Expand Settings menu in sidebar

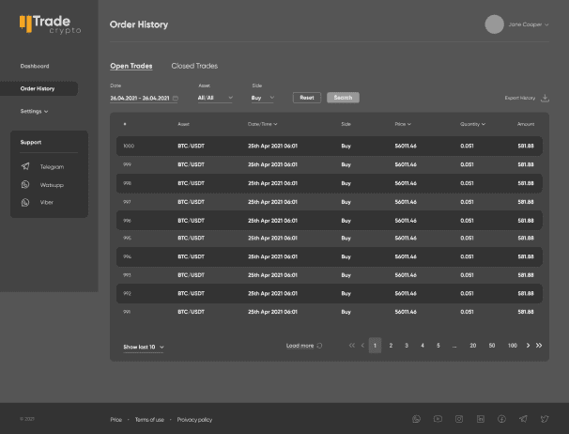[x=35, y=111]
